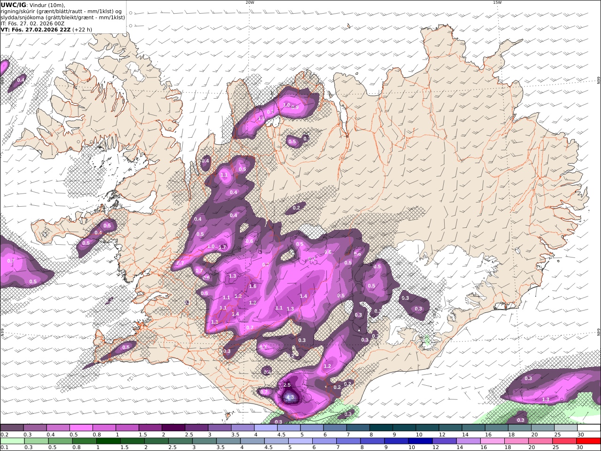Pick the light pink swatch labeled 16

click(492, 441)
